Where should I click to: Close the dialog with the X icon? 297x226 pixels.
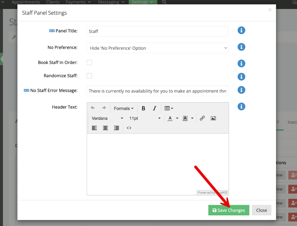point(270,10)
